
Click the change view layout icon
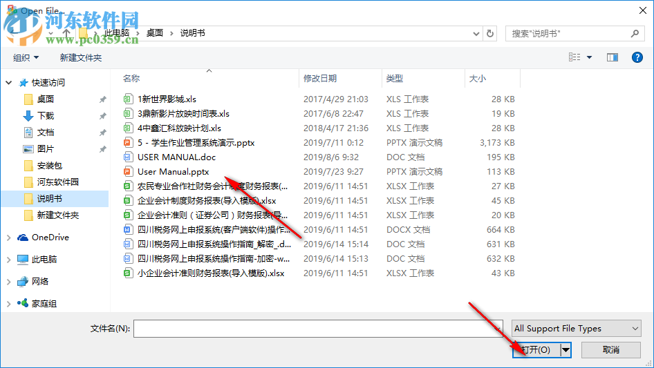[x=574, y=57]
